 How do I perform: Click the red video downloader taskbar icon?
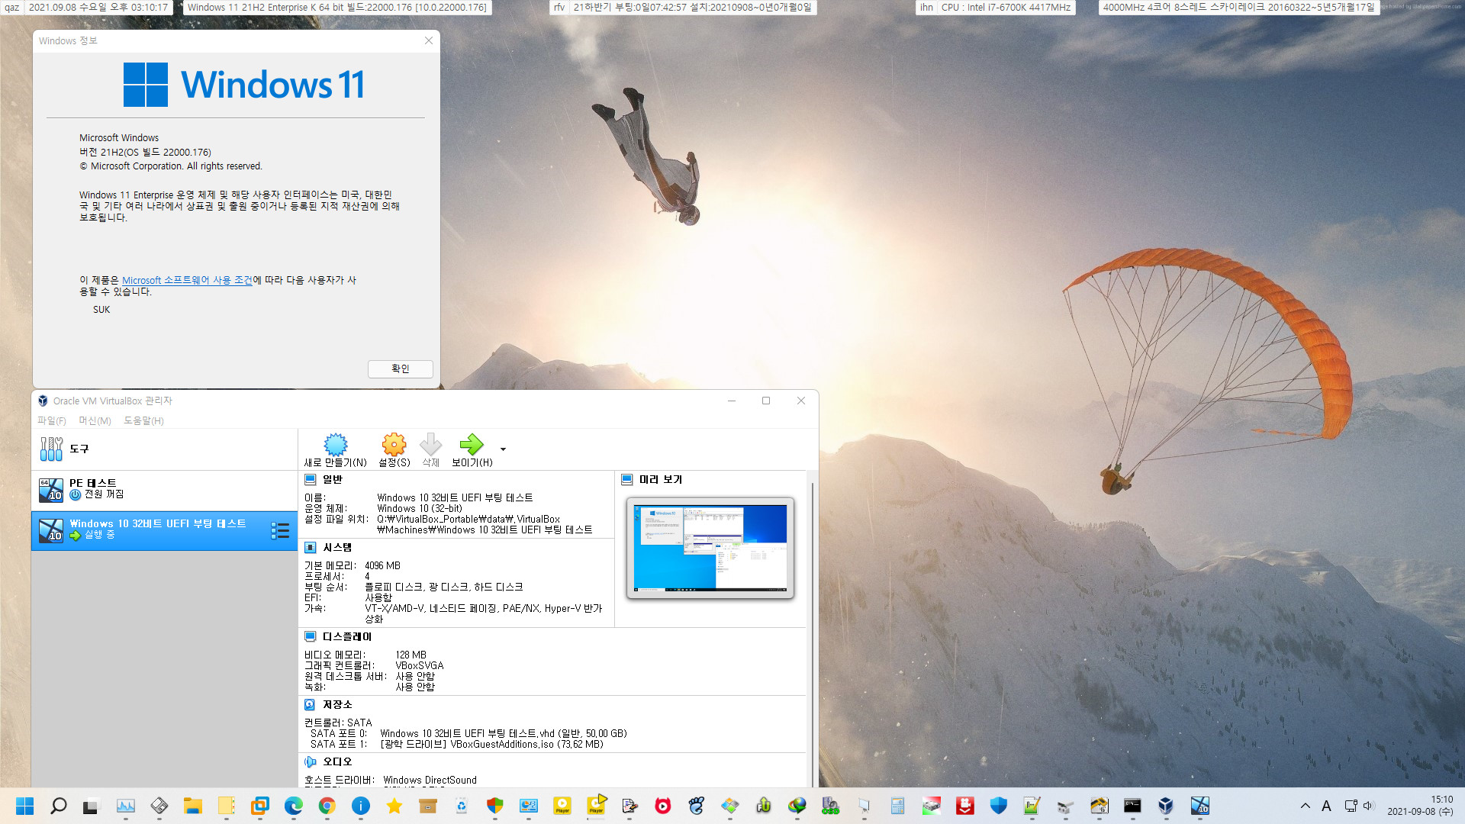(964, 806)
